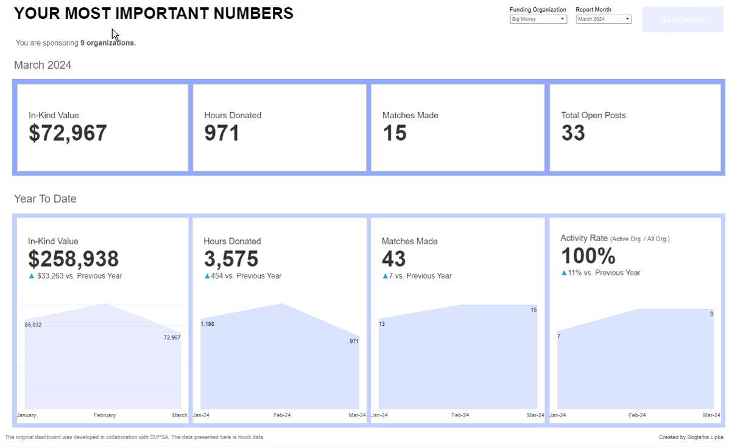Viewport: 729px width, 447px height.
Task: Click the up triangle beside $33,263 vs. Previous Year
Action: click(32, 276)
